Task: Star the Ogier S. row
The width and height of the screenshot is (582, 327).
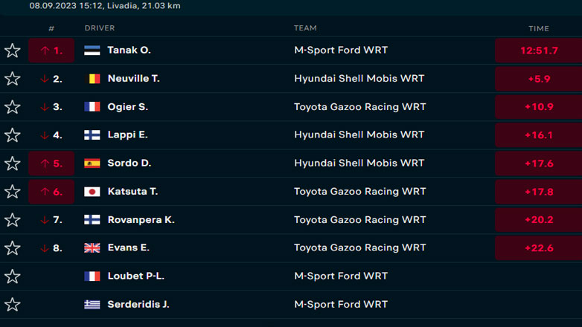Action: pos(12,107)
